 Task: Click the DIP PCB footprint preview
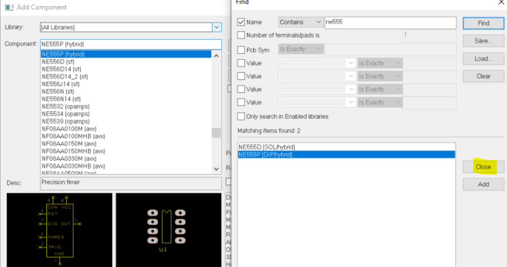[168, 230]
